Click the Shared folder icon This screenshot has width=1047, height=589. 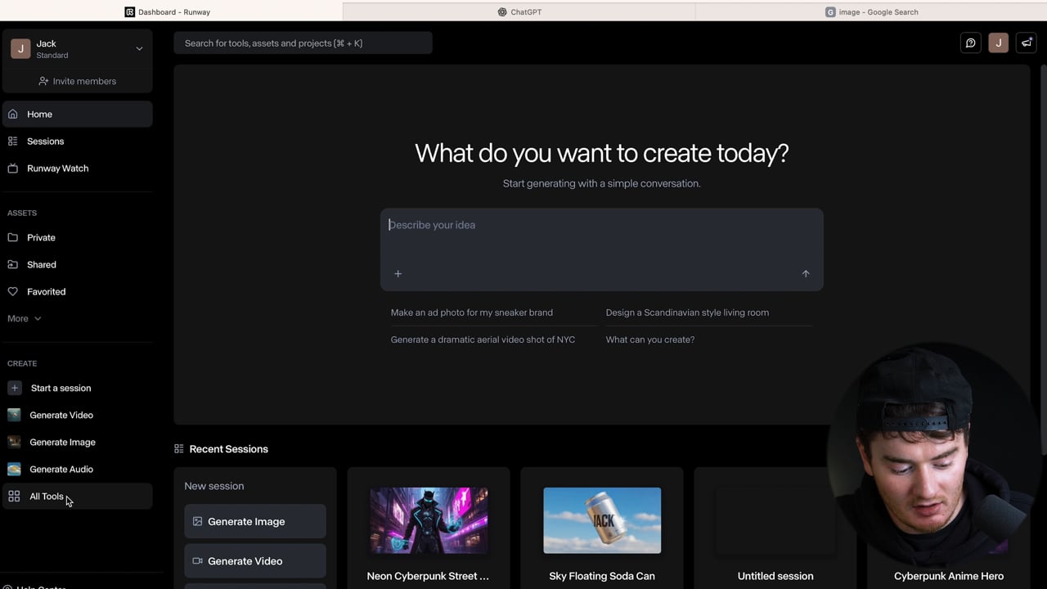(x=13, y=265)
